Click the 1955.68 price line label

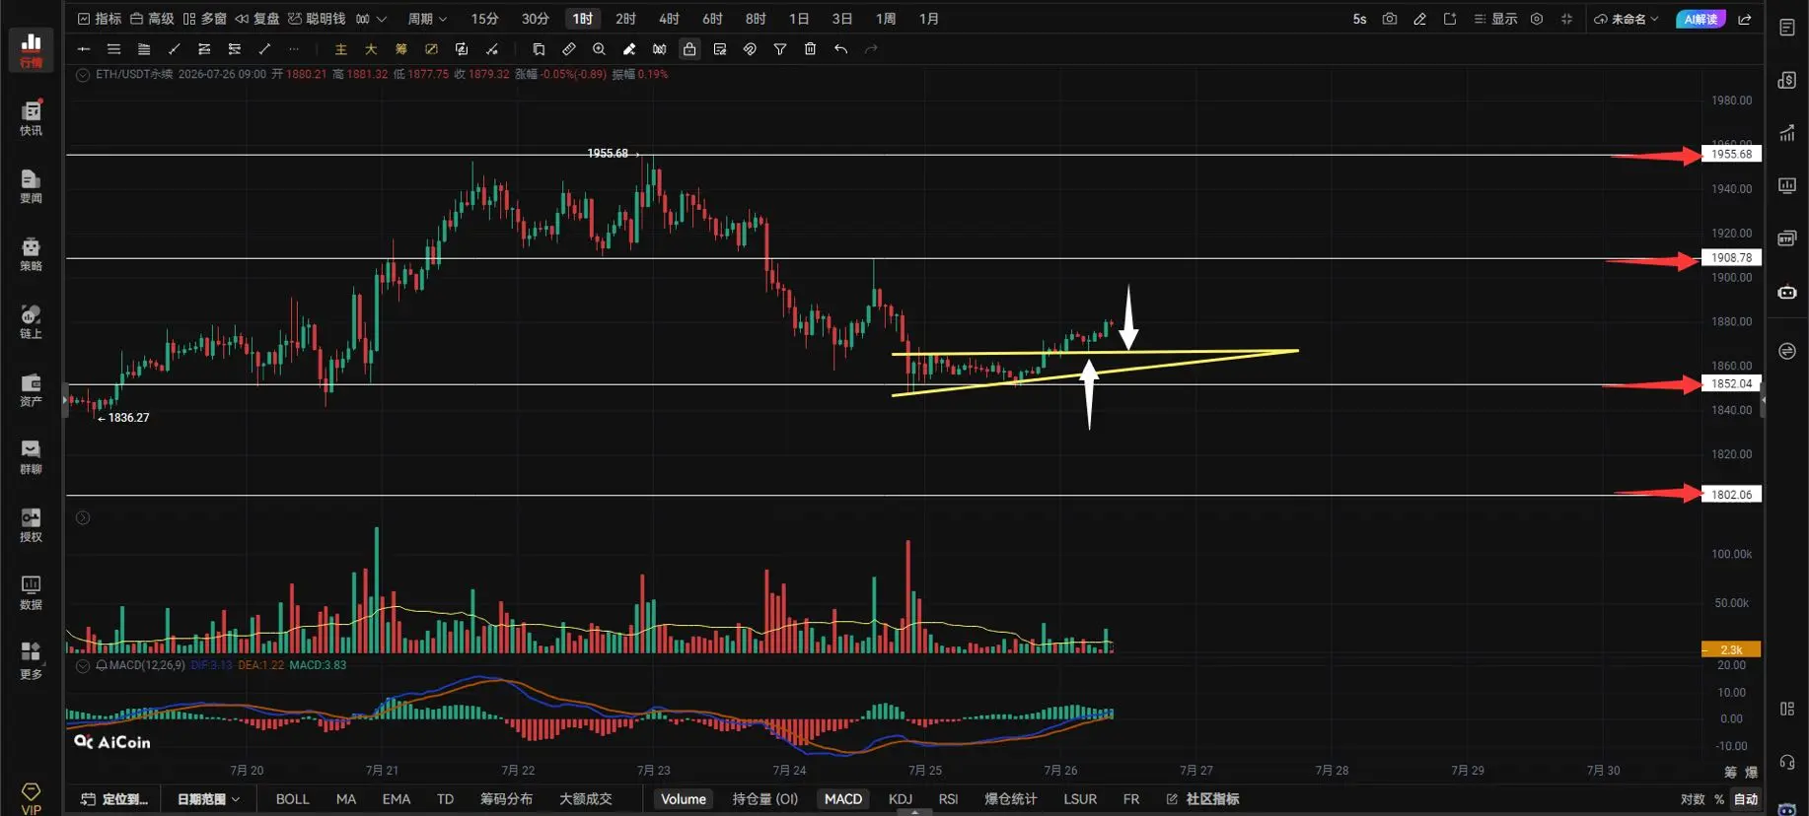tap(1731, 154)
